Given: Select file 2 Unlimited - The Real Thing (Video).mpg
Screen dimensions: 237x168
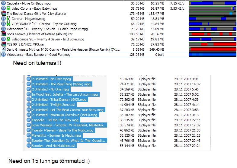Looking at the screenshot, I should 62,84.
